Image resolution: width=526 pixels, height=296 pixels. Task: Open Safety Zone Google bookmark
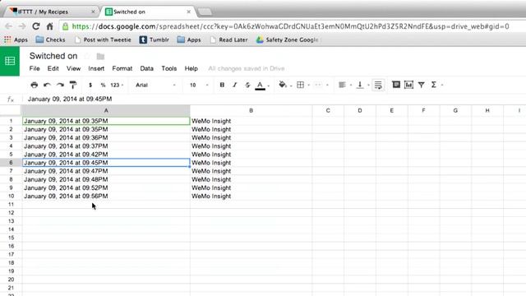288,39
